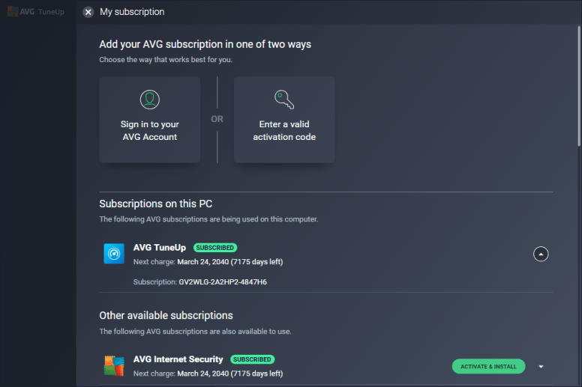Select 'Sign in to your AVG Account' label

[x=150, y=131]
